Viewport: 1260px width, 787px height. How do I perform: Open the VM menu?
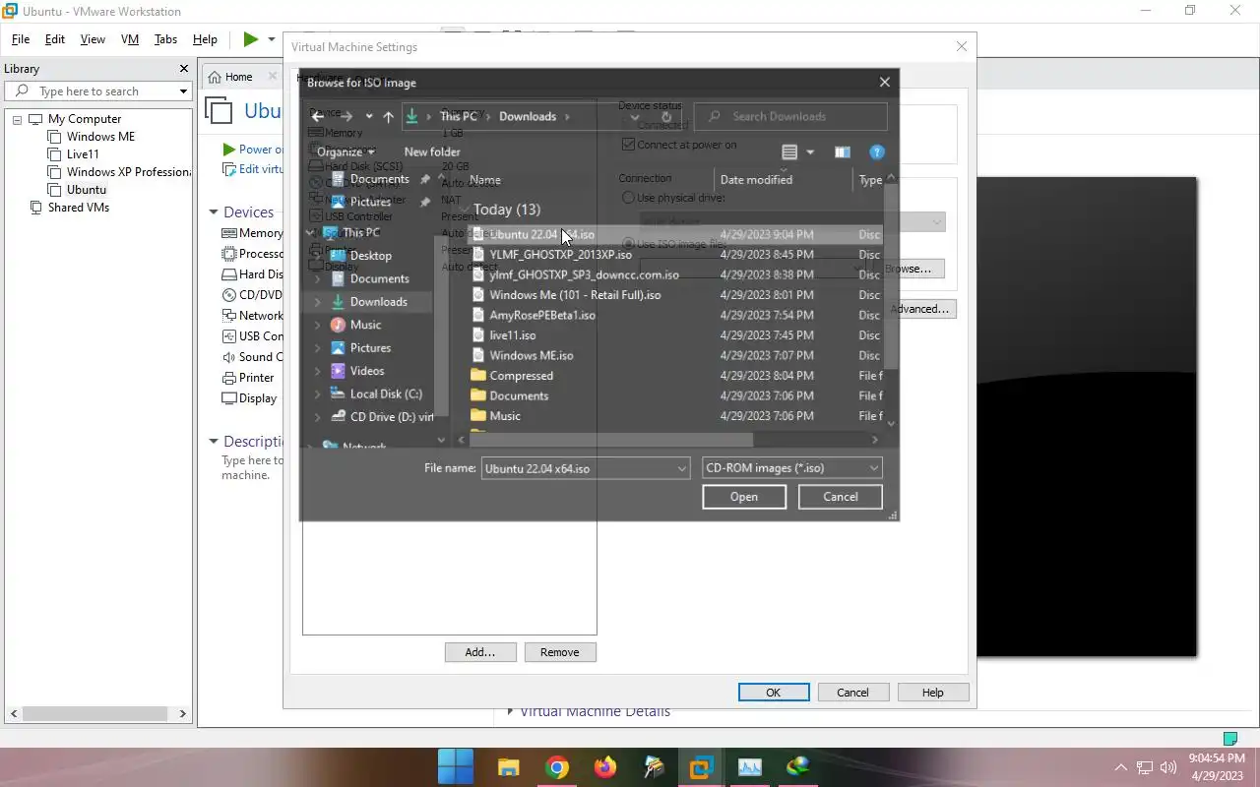pyautogui.click(x=130, y=39)
